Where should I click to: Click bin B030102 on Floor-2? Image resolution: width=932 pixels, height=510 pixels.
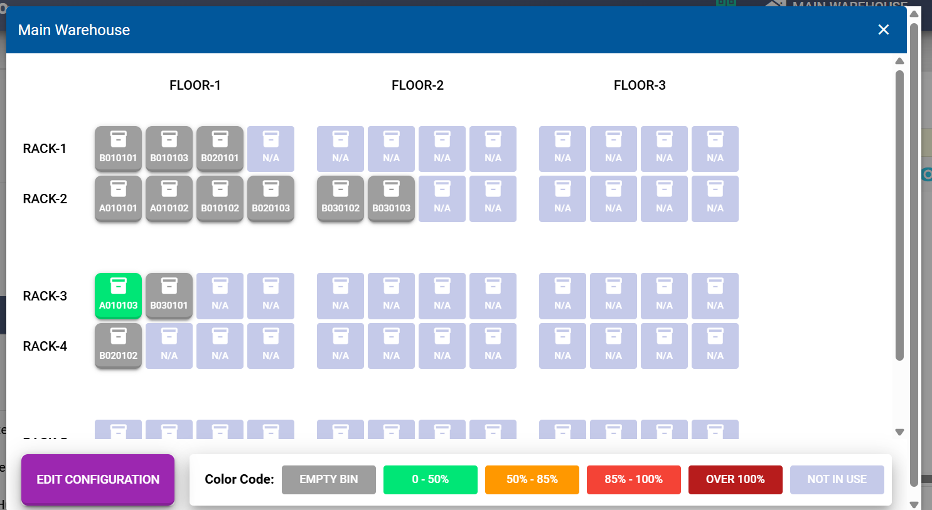click(340, 199)
